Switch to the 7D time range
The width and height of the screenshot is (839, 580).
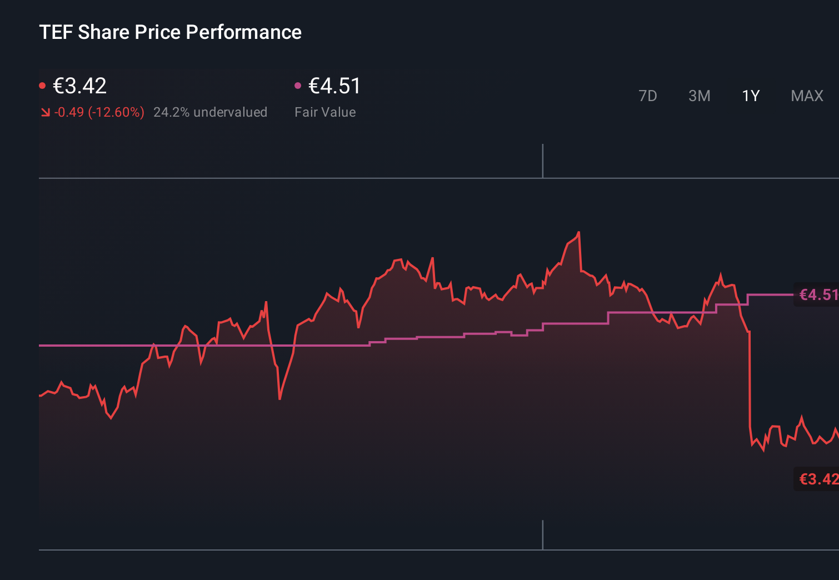[x=648, y=96]
